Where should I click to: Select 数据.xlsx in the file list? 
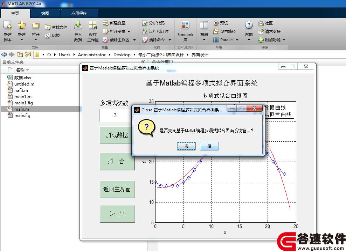(x=23, y=77)
